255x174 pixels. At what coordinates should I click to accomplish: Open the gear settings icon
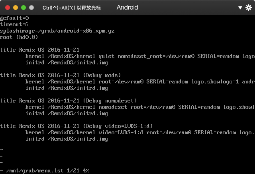coord(249,8)
